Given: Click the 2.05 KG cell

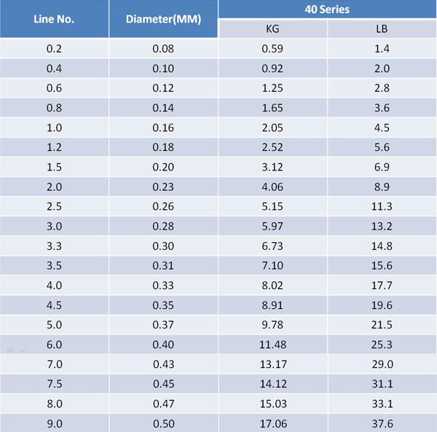Looking at the screenshot, I should pyautogui.click(x=272, y=127).
